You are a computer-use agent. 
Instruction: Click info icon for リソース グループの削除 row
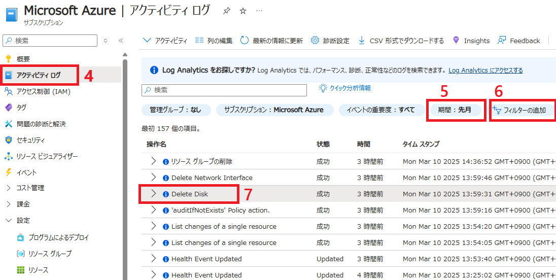pyautogui.click(x=165, y=162)
